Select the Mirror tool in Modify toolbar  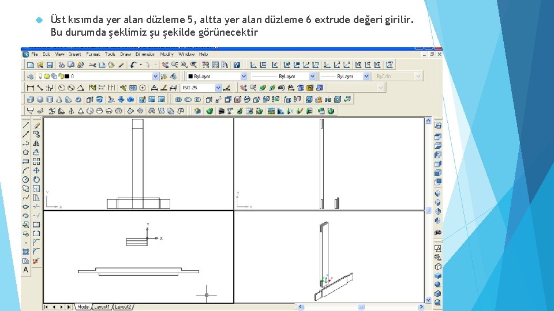pyautogui.click(x=36, y=143)
